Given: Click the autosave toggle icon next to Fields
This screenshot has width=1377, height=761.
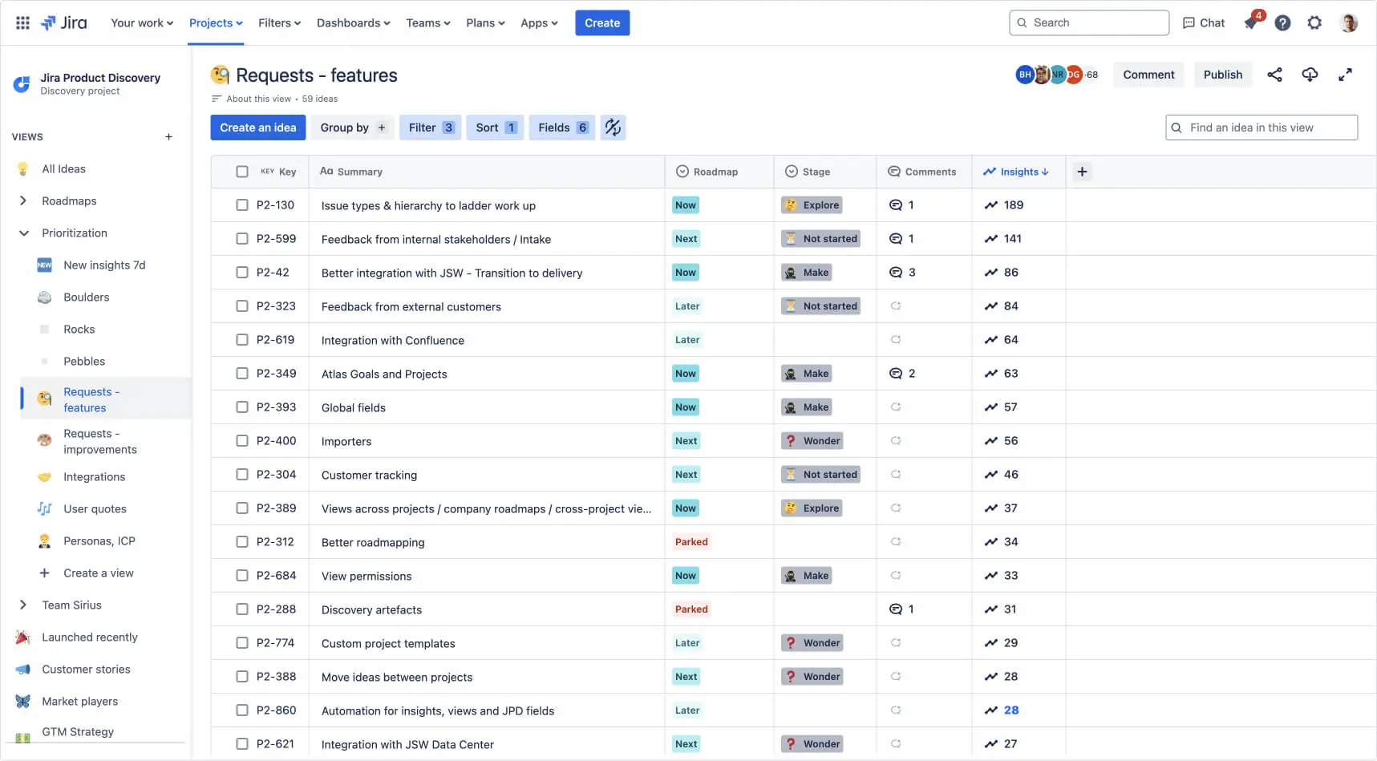Looking at the screenshot, I should [613, 128].
